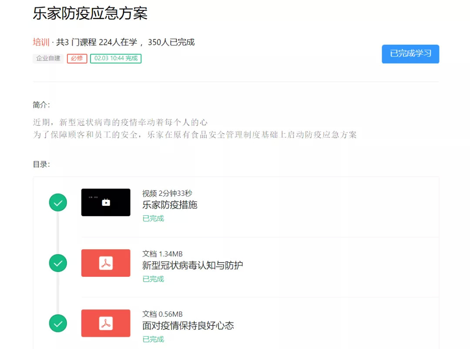
Task: Open the document title 面对疫情保持良好心态
Action: click(x=188, y=326)
